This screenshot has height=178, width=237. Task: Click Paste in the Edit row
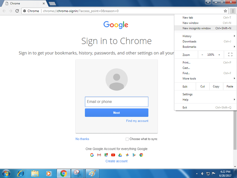230,86
